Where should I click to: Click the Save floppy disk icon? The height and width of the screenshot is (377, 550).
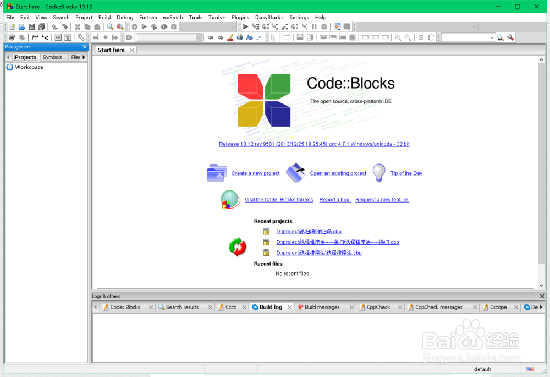click(x=31, y=26)
